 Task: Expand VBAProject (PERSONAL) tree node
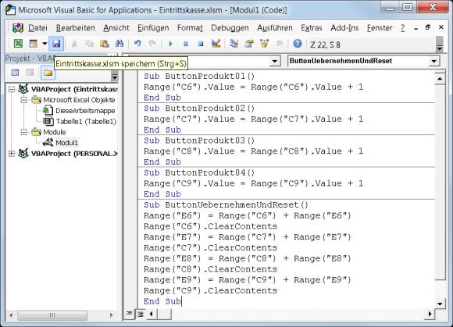(12, 154)
